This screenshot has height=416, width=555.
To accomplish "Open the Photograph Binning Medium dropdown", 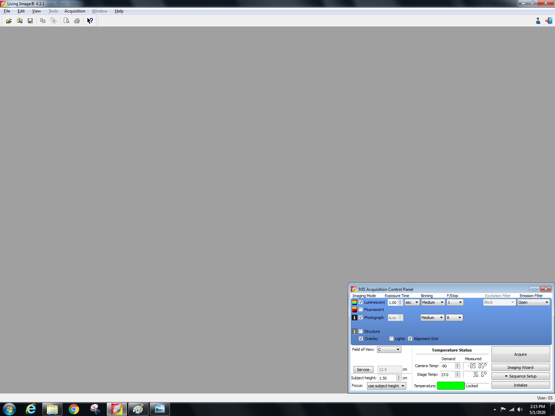I will coord(432,318).
